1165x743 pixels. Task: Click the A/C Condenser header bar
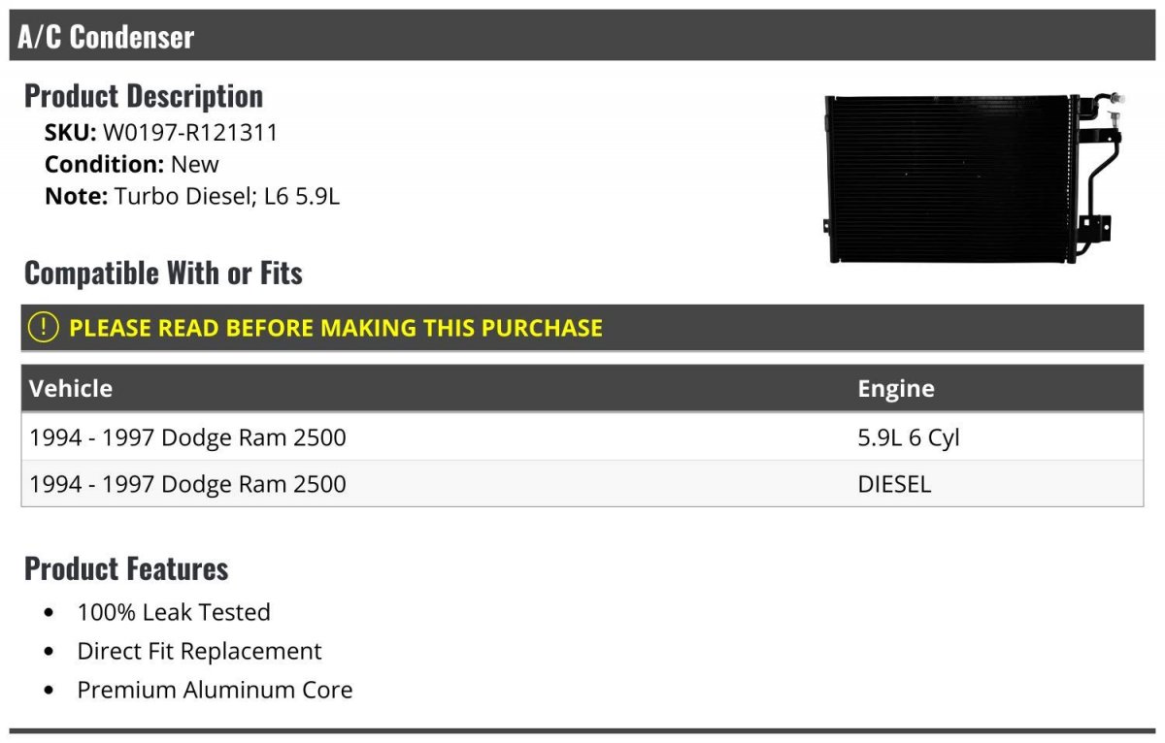pyautogui.click(x=582, y=36)
